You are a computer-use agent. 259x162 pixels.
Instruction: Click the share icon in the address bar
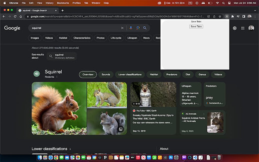point(214,16)
